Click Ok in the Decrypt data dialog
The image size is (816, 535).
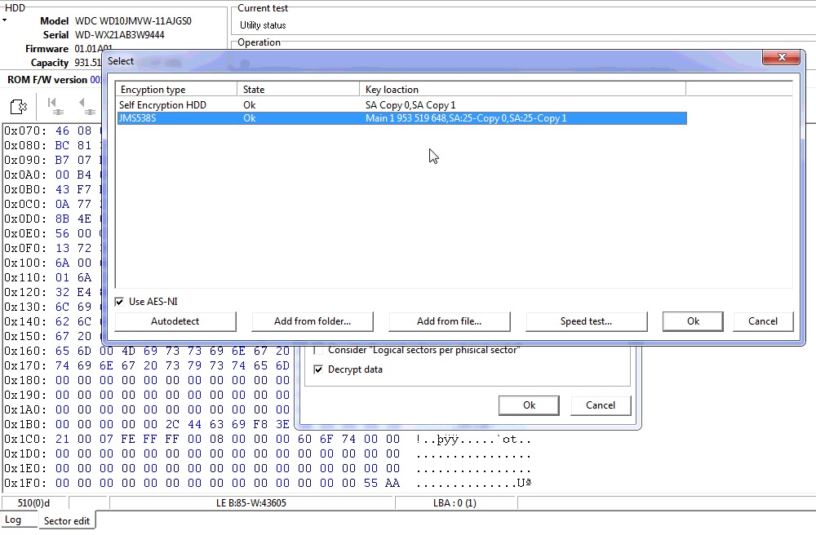(529, 405)
